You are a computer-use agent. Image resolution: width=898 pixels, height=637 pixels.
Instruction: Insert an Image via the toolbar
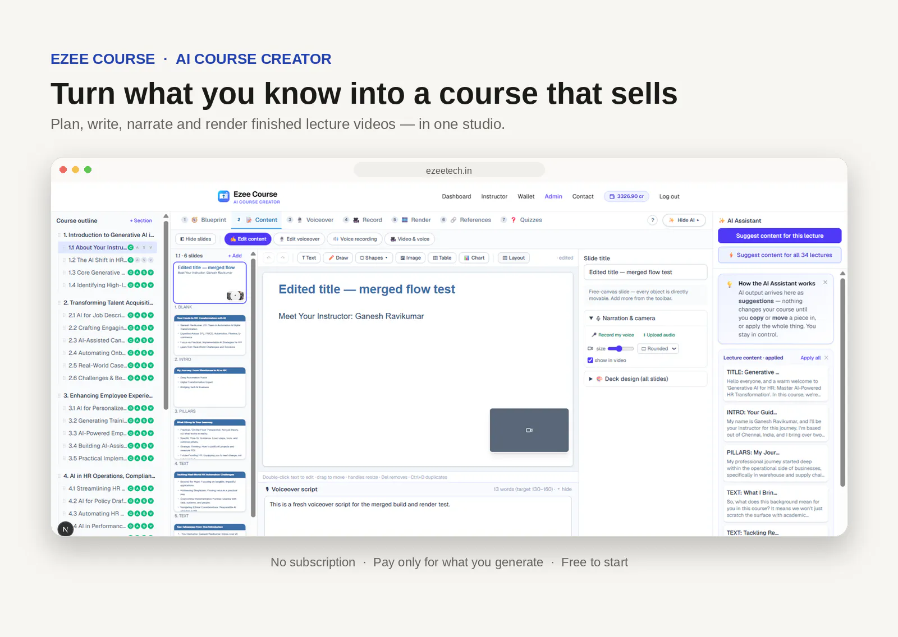click(410, 258)
